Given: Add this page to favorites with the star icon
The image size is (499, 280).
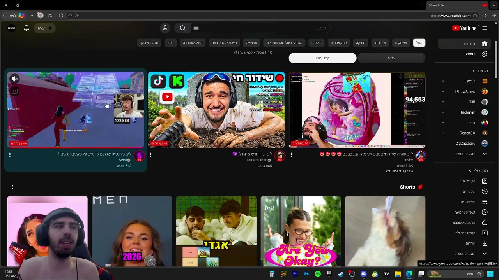Looking at the screenshot, I should pyautogui.click(x=70, y=16).
